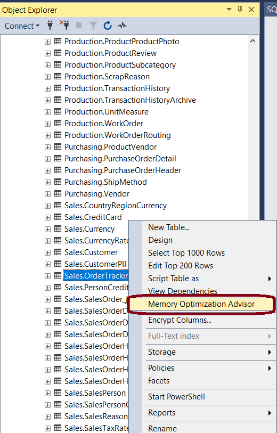Viewport: 277px width, 433px height.
Task: Open the Object Explorer window position dropdown arrow
Action: tap(229, 10)
